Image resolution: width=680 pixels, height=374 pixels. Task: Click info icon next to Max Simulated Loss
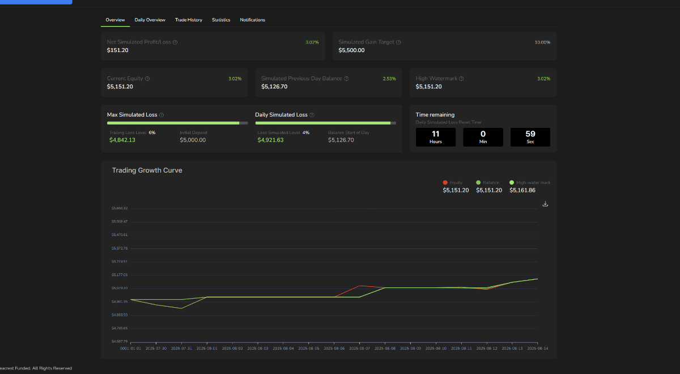point(161,115)
